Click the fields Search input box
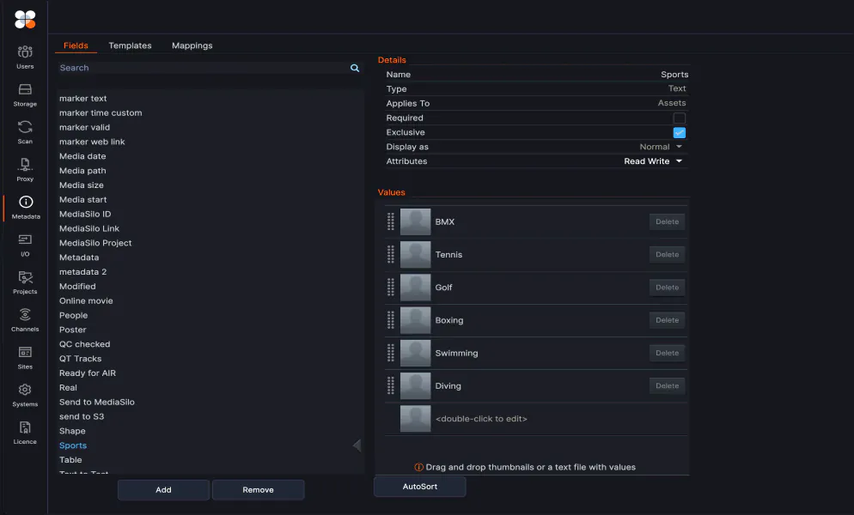Image resolution: width=854 pixels, height=515 pixels. click(202, 68)
